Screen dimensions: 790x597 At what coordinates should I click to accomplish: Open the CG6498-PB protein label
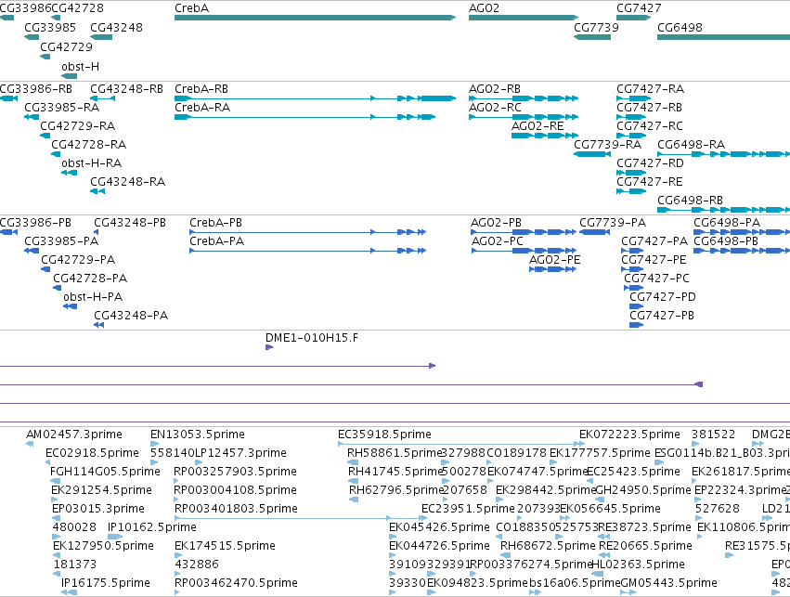click(x=726, y=241)
